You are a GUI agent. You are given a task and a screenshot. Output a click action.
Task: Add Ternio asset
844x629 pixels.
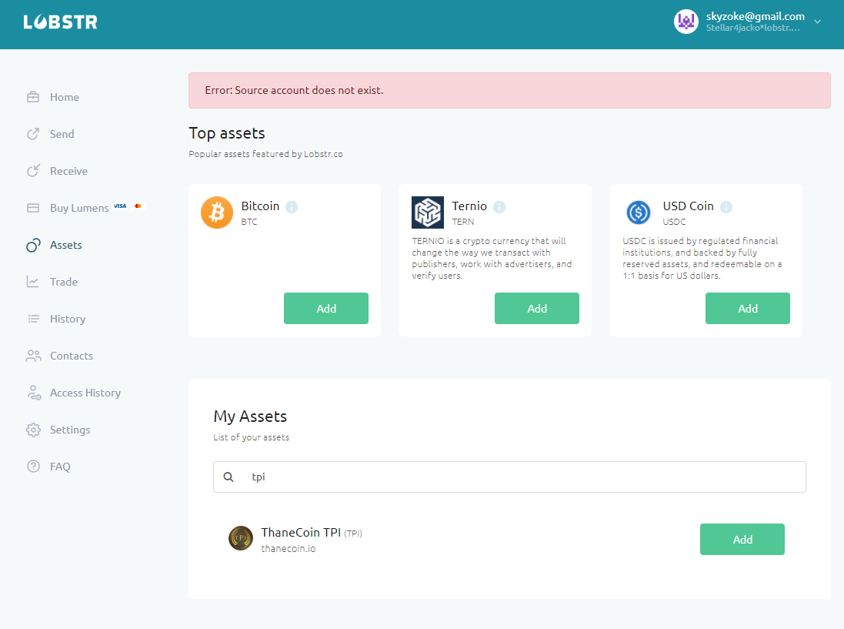pos(537,309)
